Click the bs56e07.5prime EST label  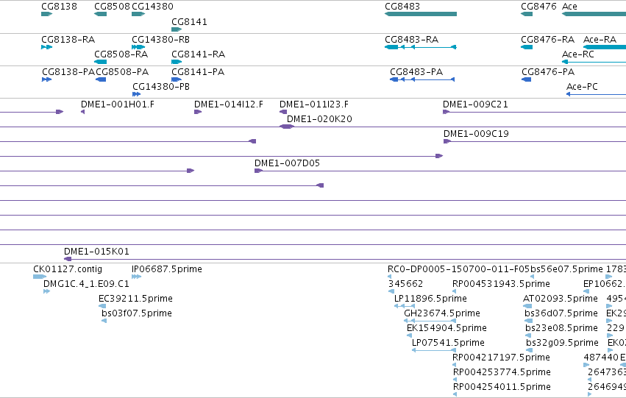pyautogui.click(x=566, y=269)
